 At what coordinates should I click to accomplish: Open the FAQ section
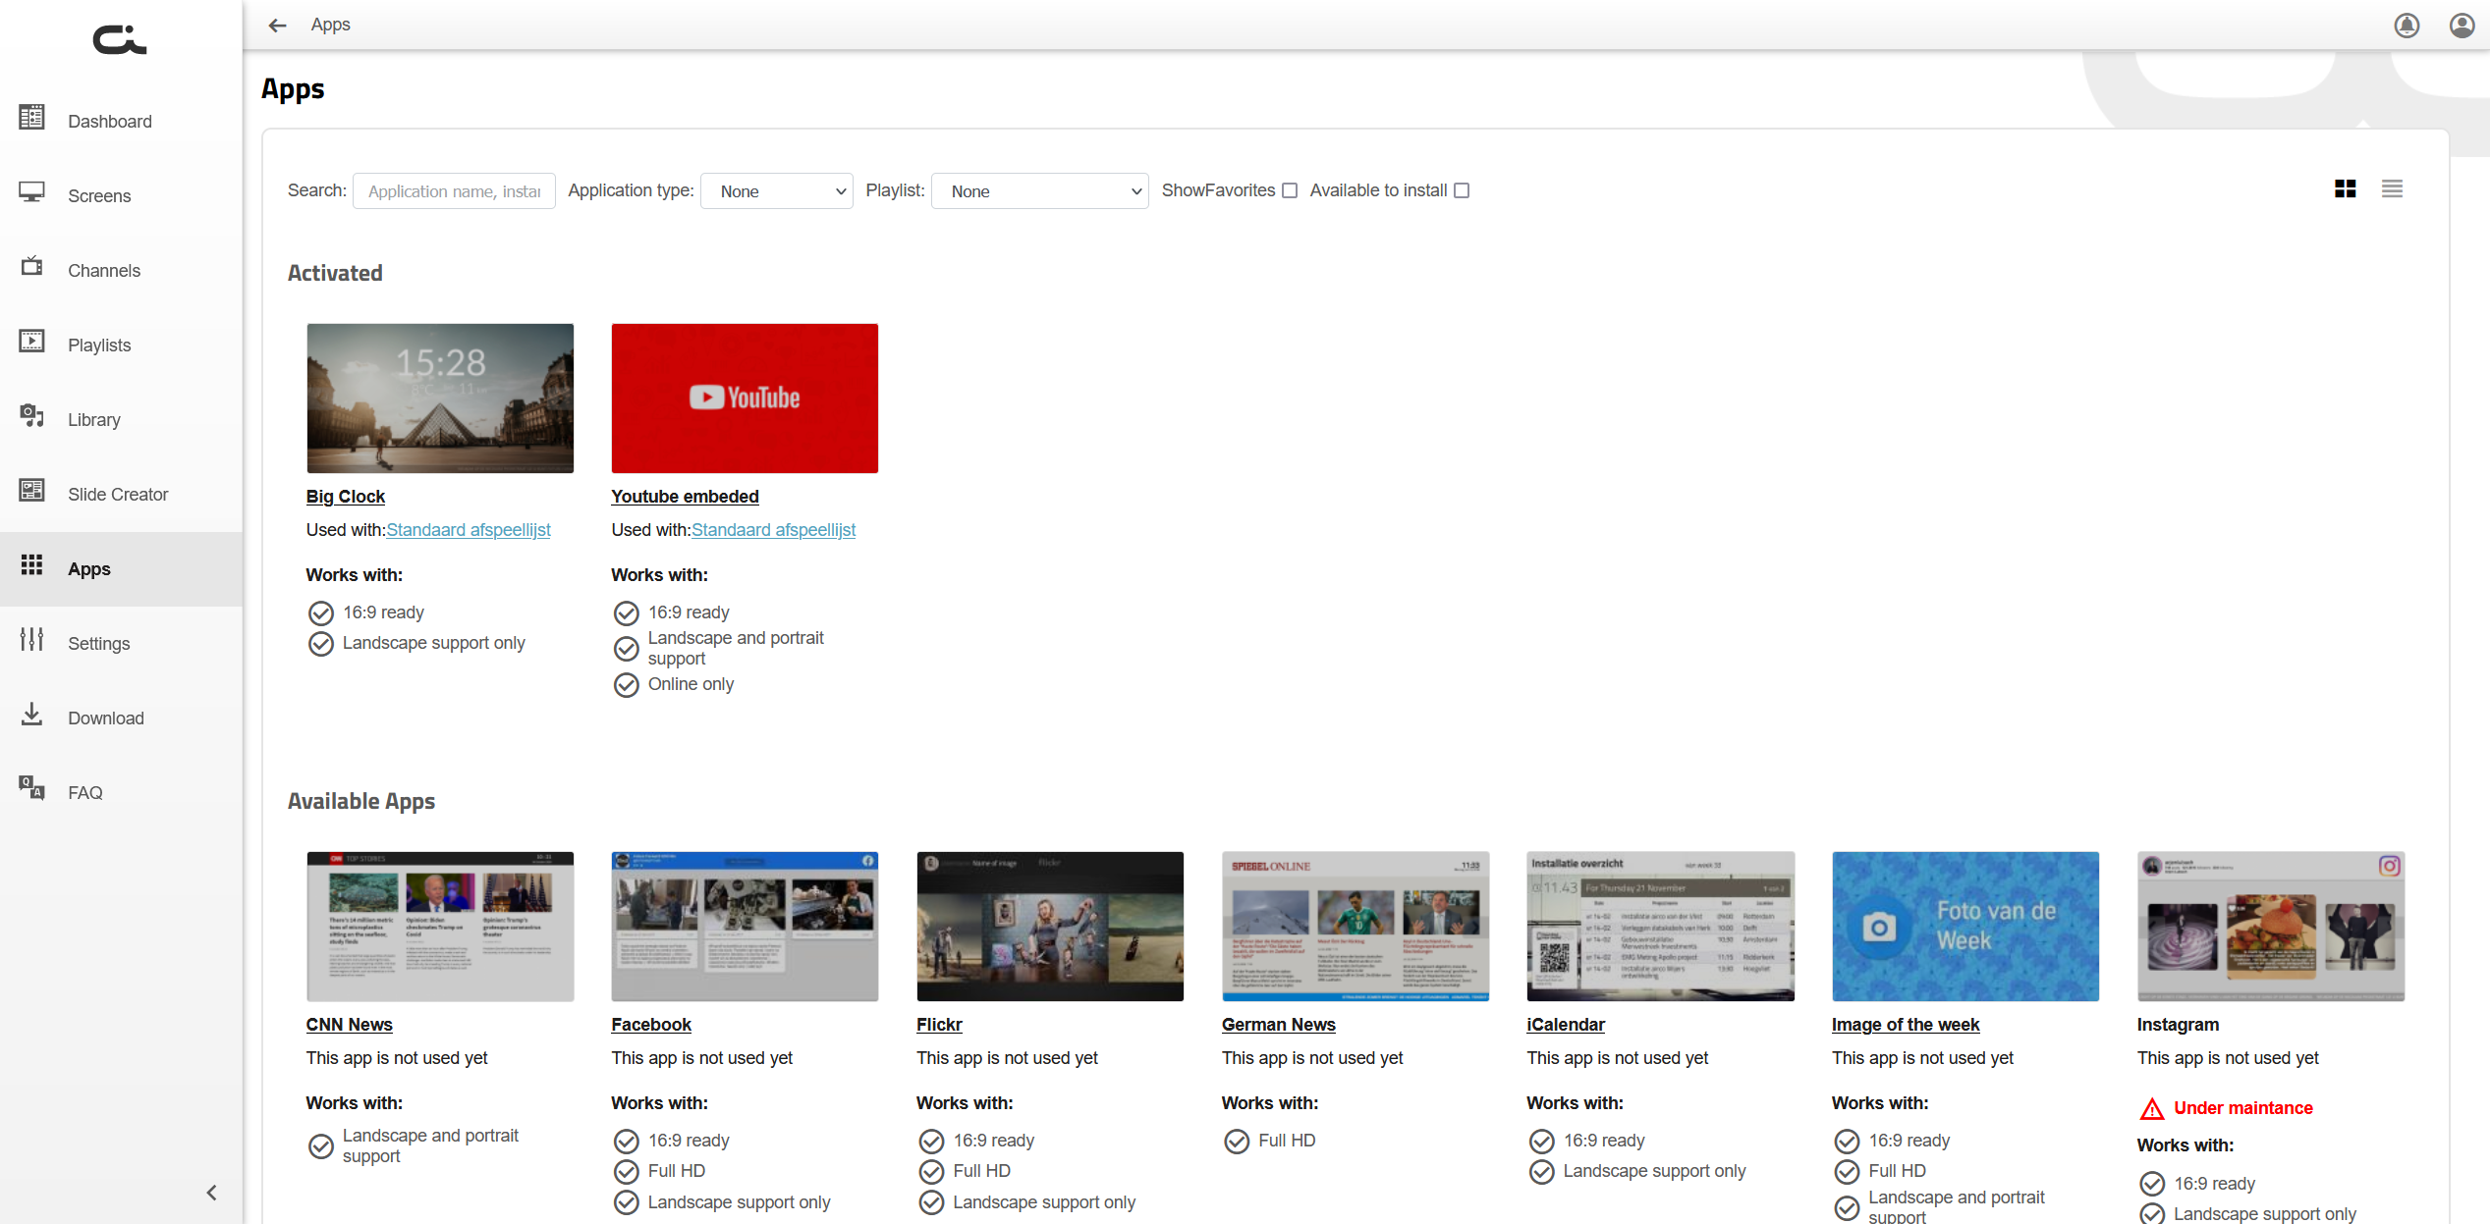point(84,792)
